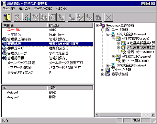The width and height of the screenshot is (157, 124).
Task: Open the ファイル(F) menu
Action: (x=9, y=9)
